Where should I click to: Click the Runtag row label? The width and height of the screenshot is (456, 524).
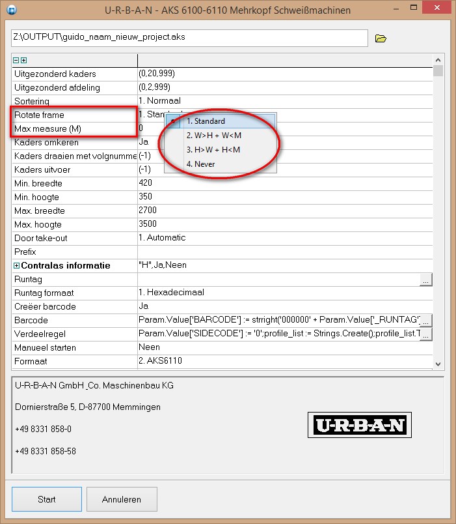point(28,280)
